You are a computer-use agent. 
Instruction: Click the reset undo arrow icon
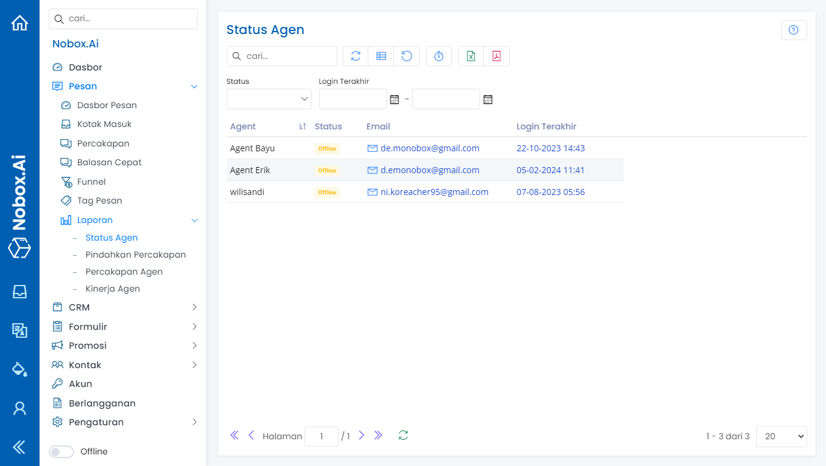407,56
